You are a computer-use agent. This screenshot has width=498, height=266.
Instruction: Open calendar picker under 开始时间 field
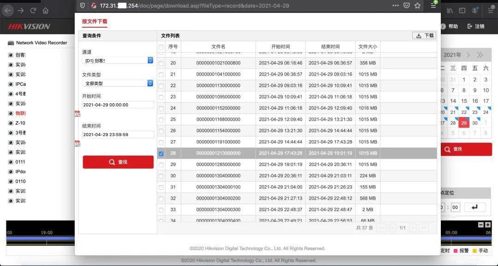[x=77, y=113]
